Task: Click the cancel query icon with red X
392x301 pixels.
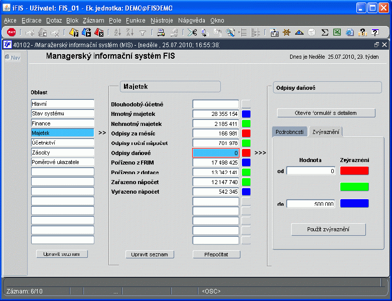Action: click(99, 32)
